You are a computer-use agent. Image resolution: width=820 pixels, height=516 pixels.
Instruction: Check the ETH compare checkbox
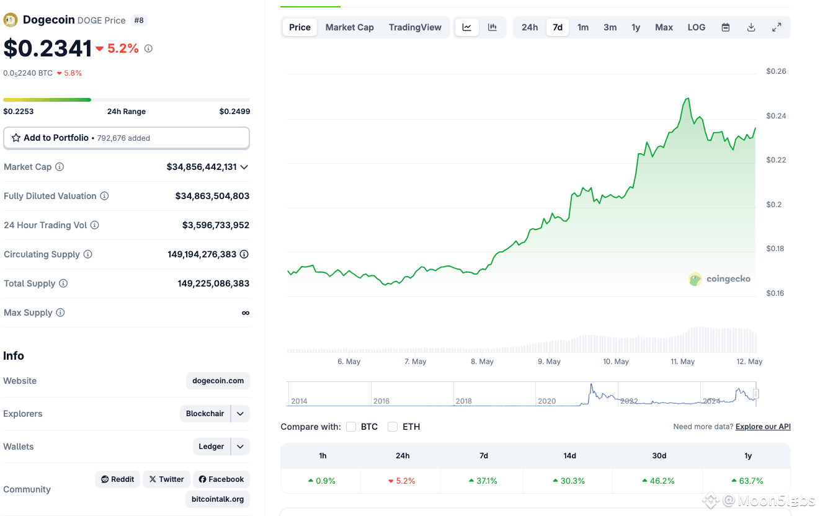pyautogui.click(x=393, y=427)
